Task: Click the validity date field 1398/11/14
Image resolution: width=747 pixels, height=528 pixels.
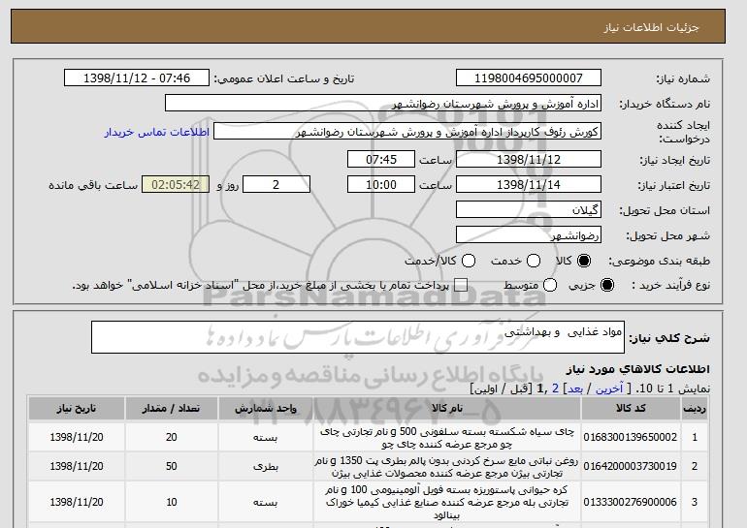Action: [529, 184]
